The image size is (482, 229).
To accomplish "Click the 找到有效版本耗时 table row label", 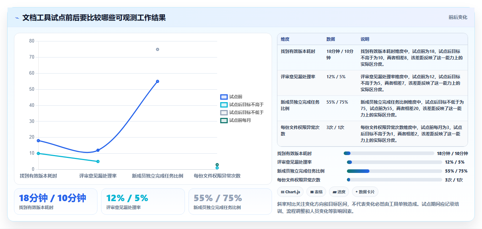I will pyautogui.click(x=298, y=51).
